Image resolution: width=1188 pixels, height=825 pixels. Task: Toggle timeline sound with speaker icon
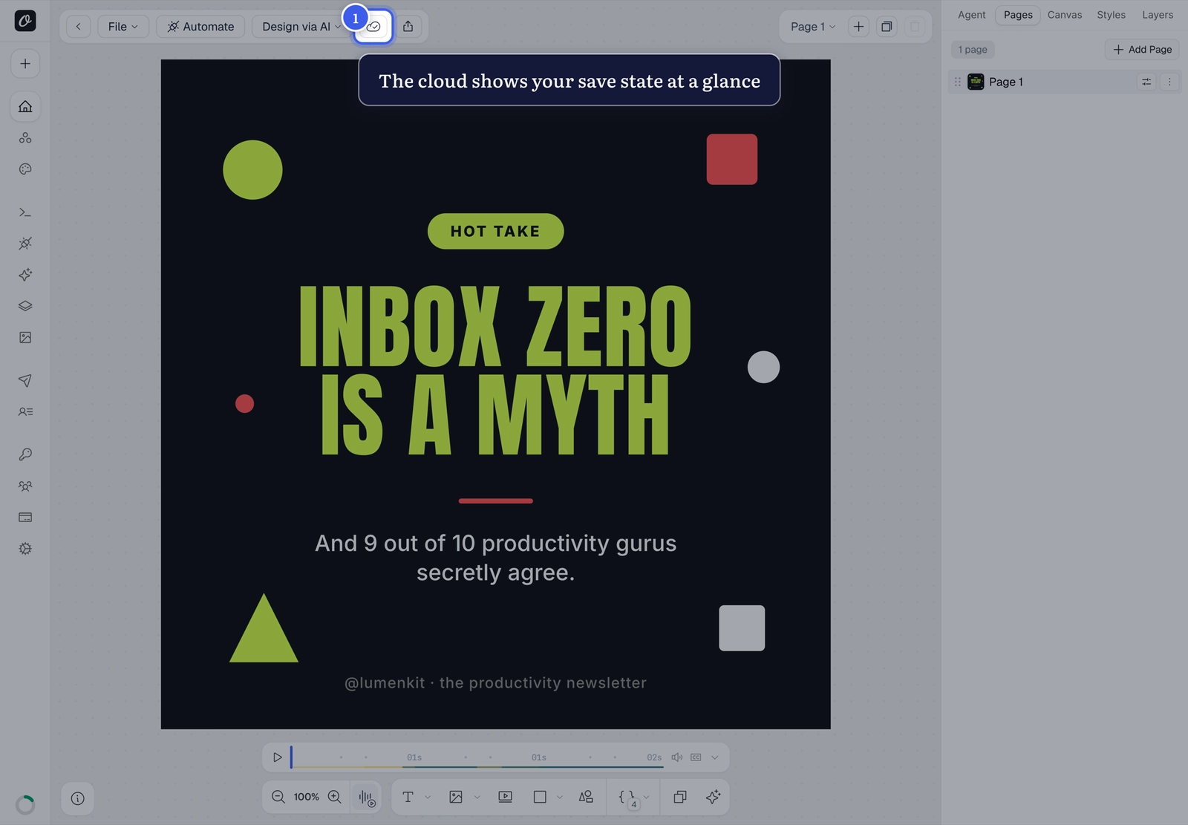676,757
